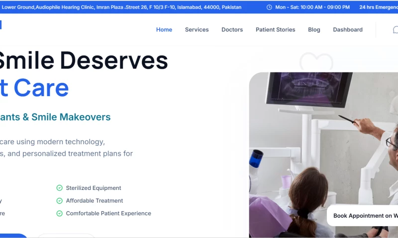Click the clock icon before the opening hours
This screenshot has height=238, width=398.
(269, 7)
